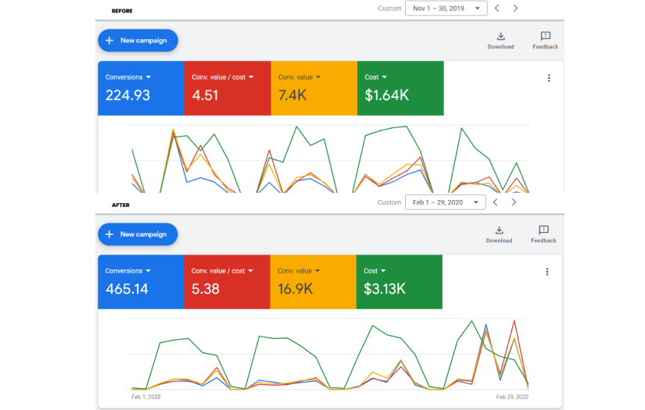Select the $1.64K cost figure

coord(387,95)
